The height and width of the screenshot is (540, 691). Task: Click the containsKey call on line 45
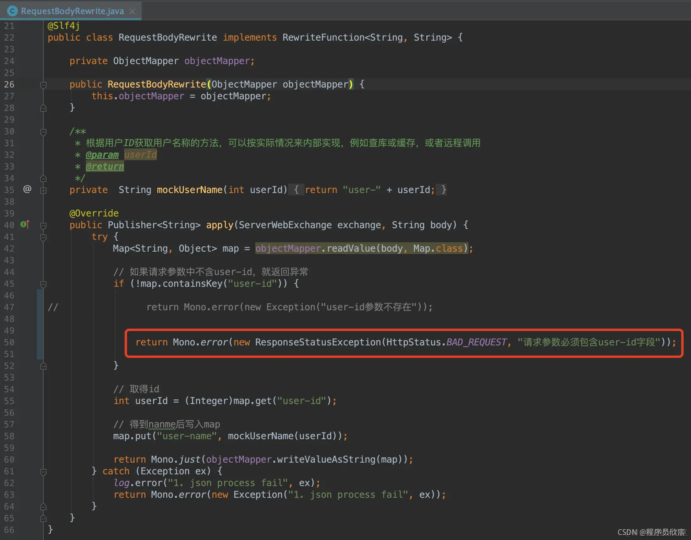tap(192, 284)
